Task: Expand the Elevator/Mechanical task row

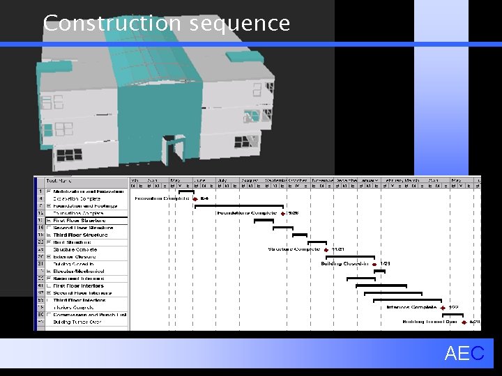Action: (x=49, y=272)
